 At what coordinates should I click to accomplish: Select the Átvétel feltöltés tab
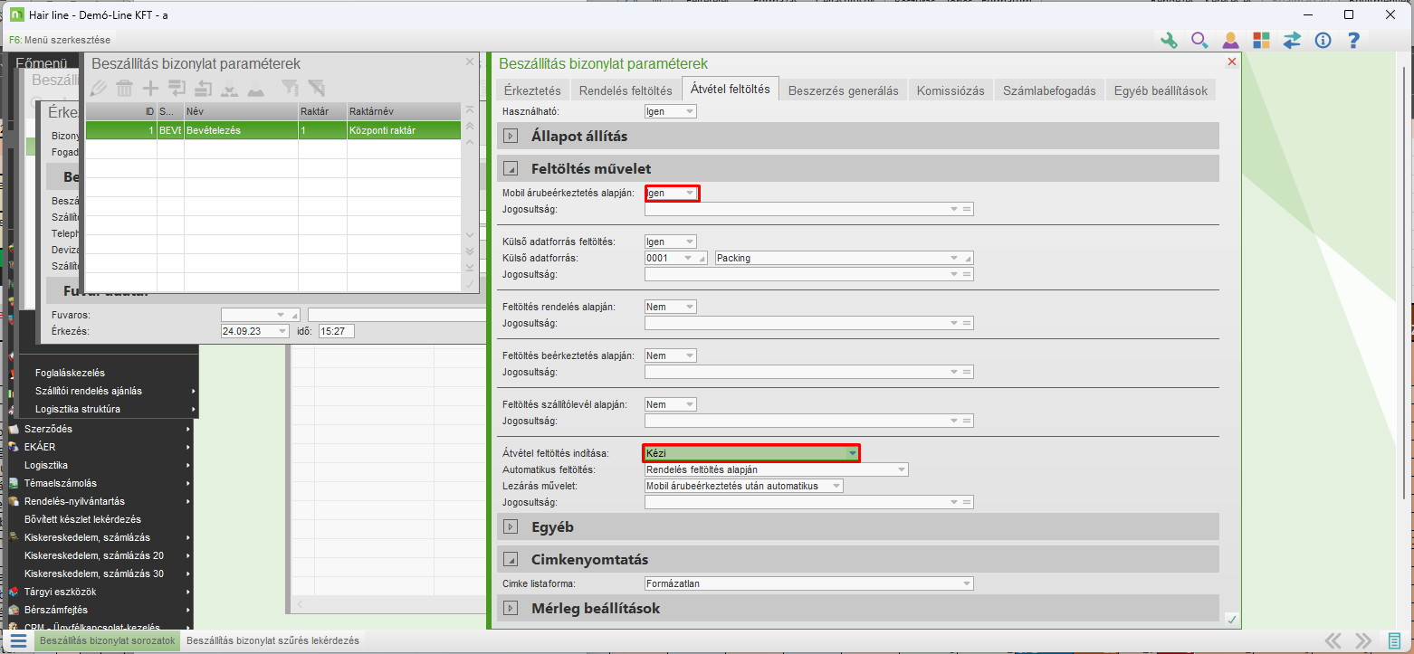click(730, 89)
